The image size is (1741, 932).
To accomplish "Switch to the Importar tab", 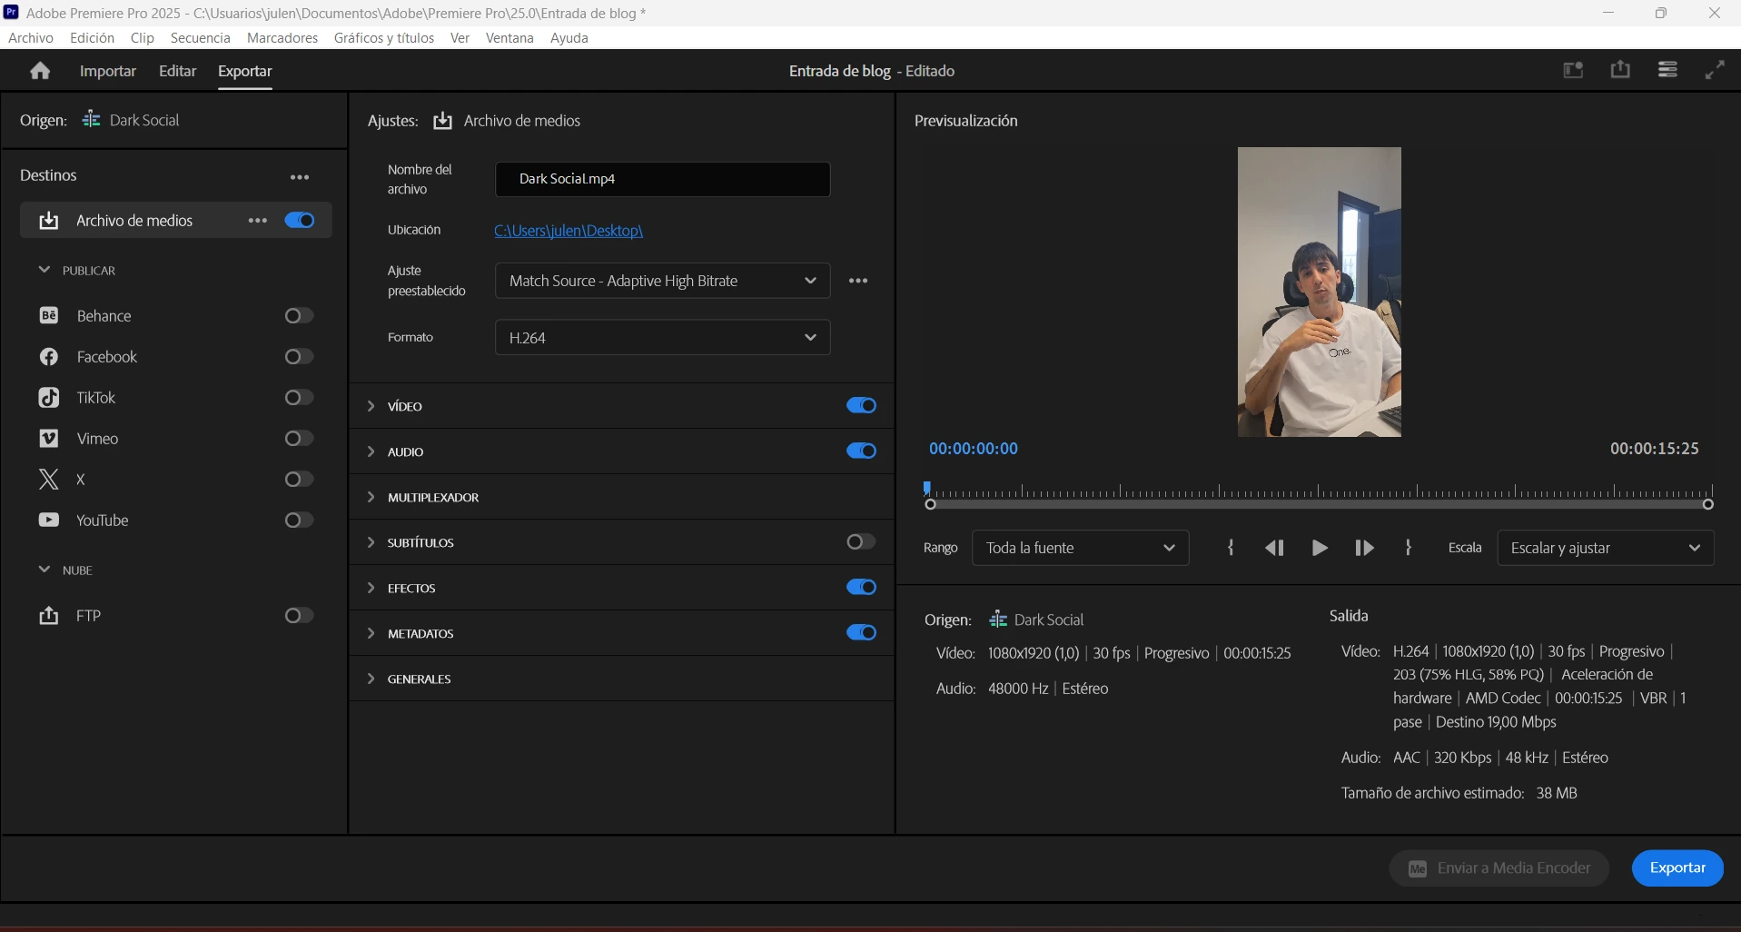I will click(108, 71).
